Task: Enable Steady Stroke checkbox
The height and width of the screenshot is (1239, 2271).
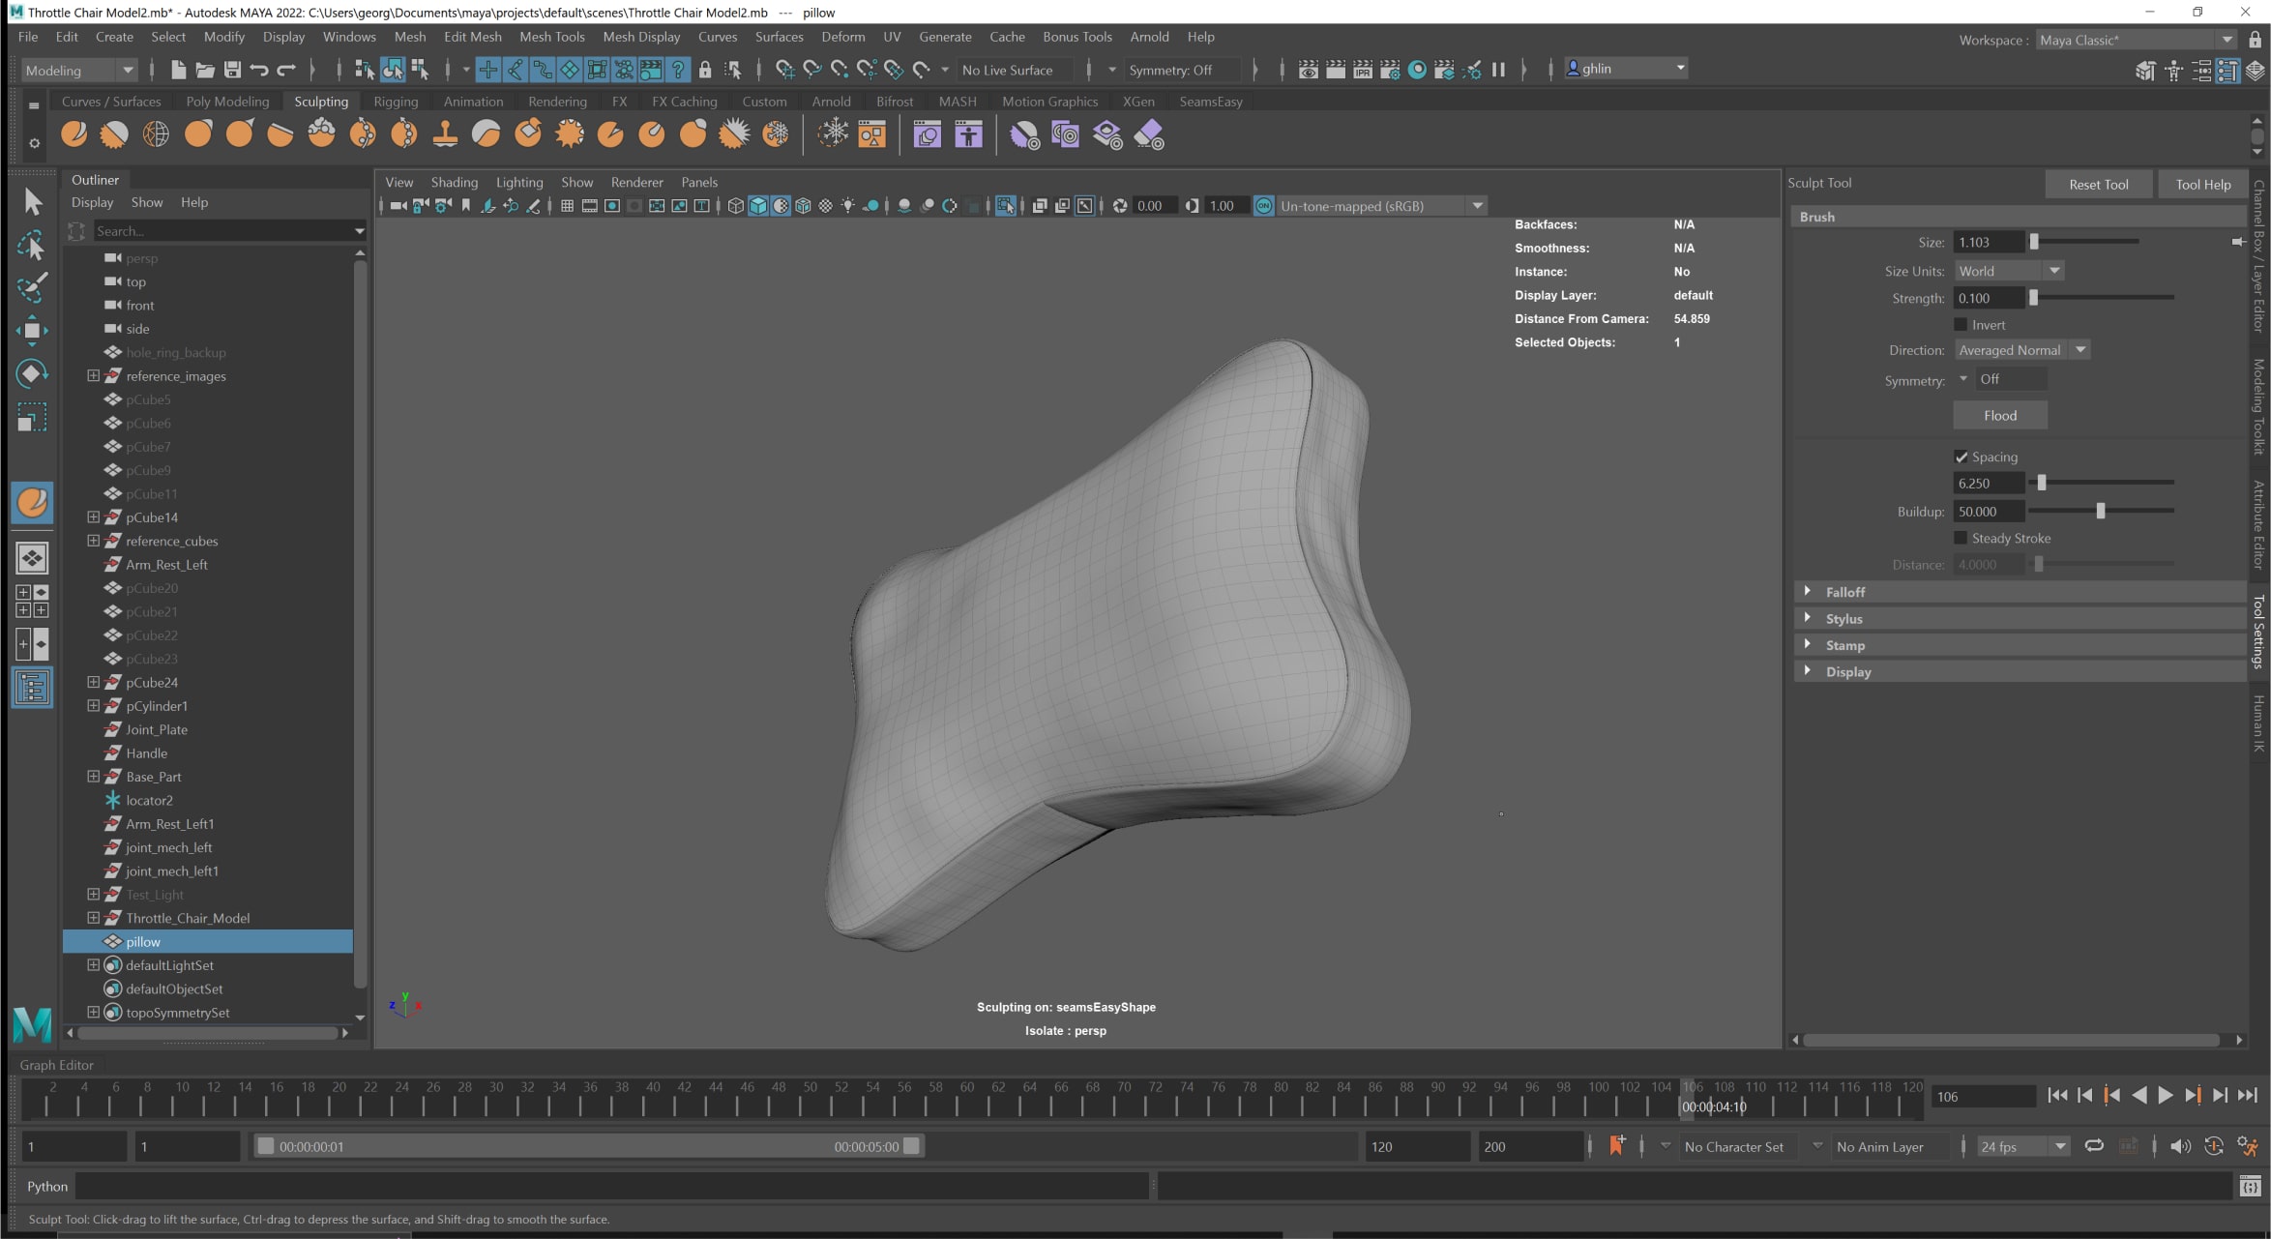Action: pyautogui.click(x=1961, y=538)
